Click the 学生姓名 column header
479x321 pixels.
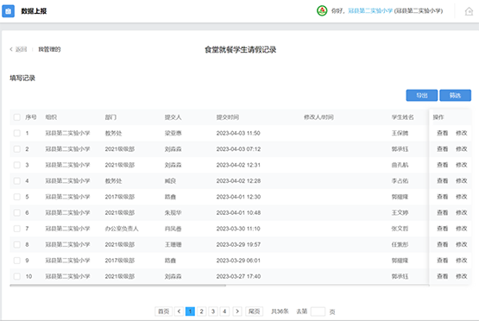pyautogui.click(x=403, y=117)
